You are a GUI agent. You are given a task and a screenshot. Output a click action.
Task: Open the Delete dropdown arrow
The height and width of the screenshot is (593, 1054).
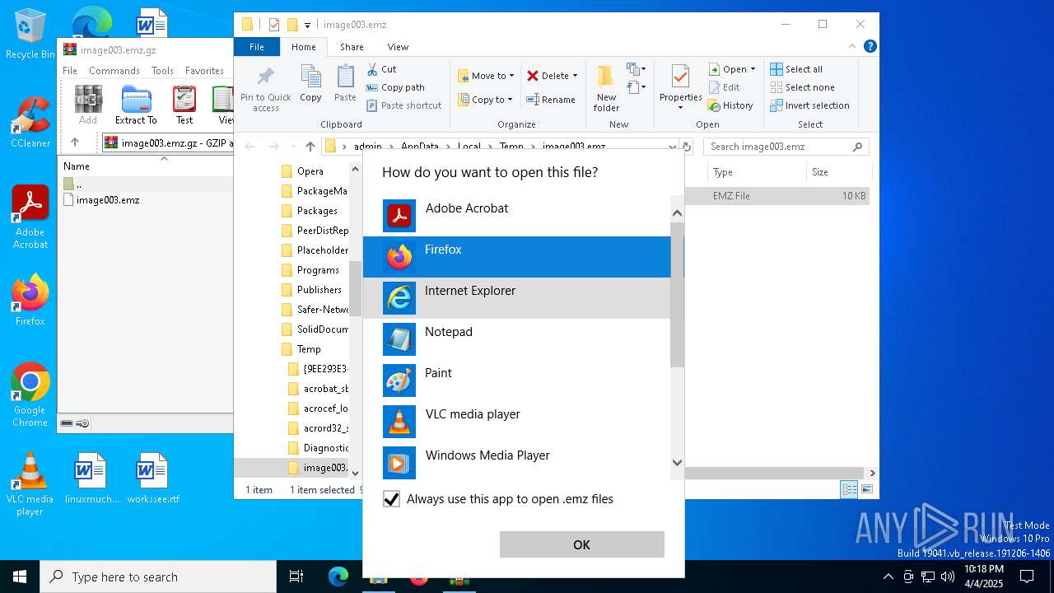(575, 76)
